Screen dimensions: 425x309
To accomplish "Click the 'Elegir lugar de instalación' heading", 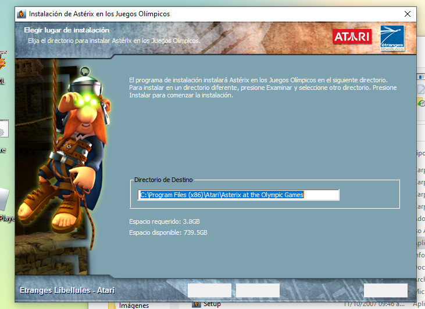I will (67, 30).
